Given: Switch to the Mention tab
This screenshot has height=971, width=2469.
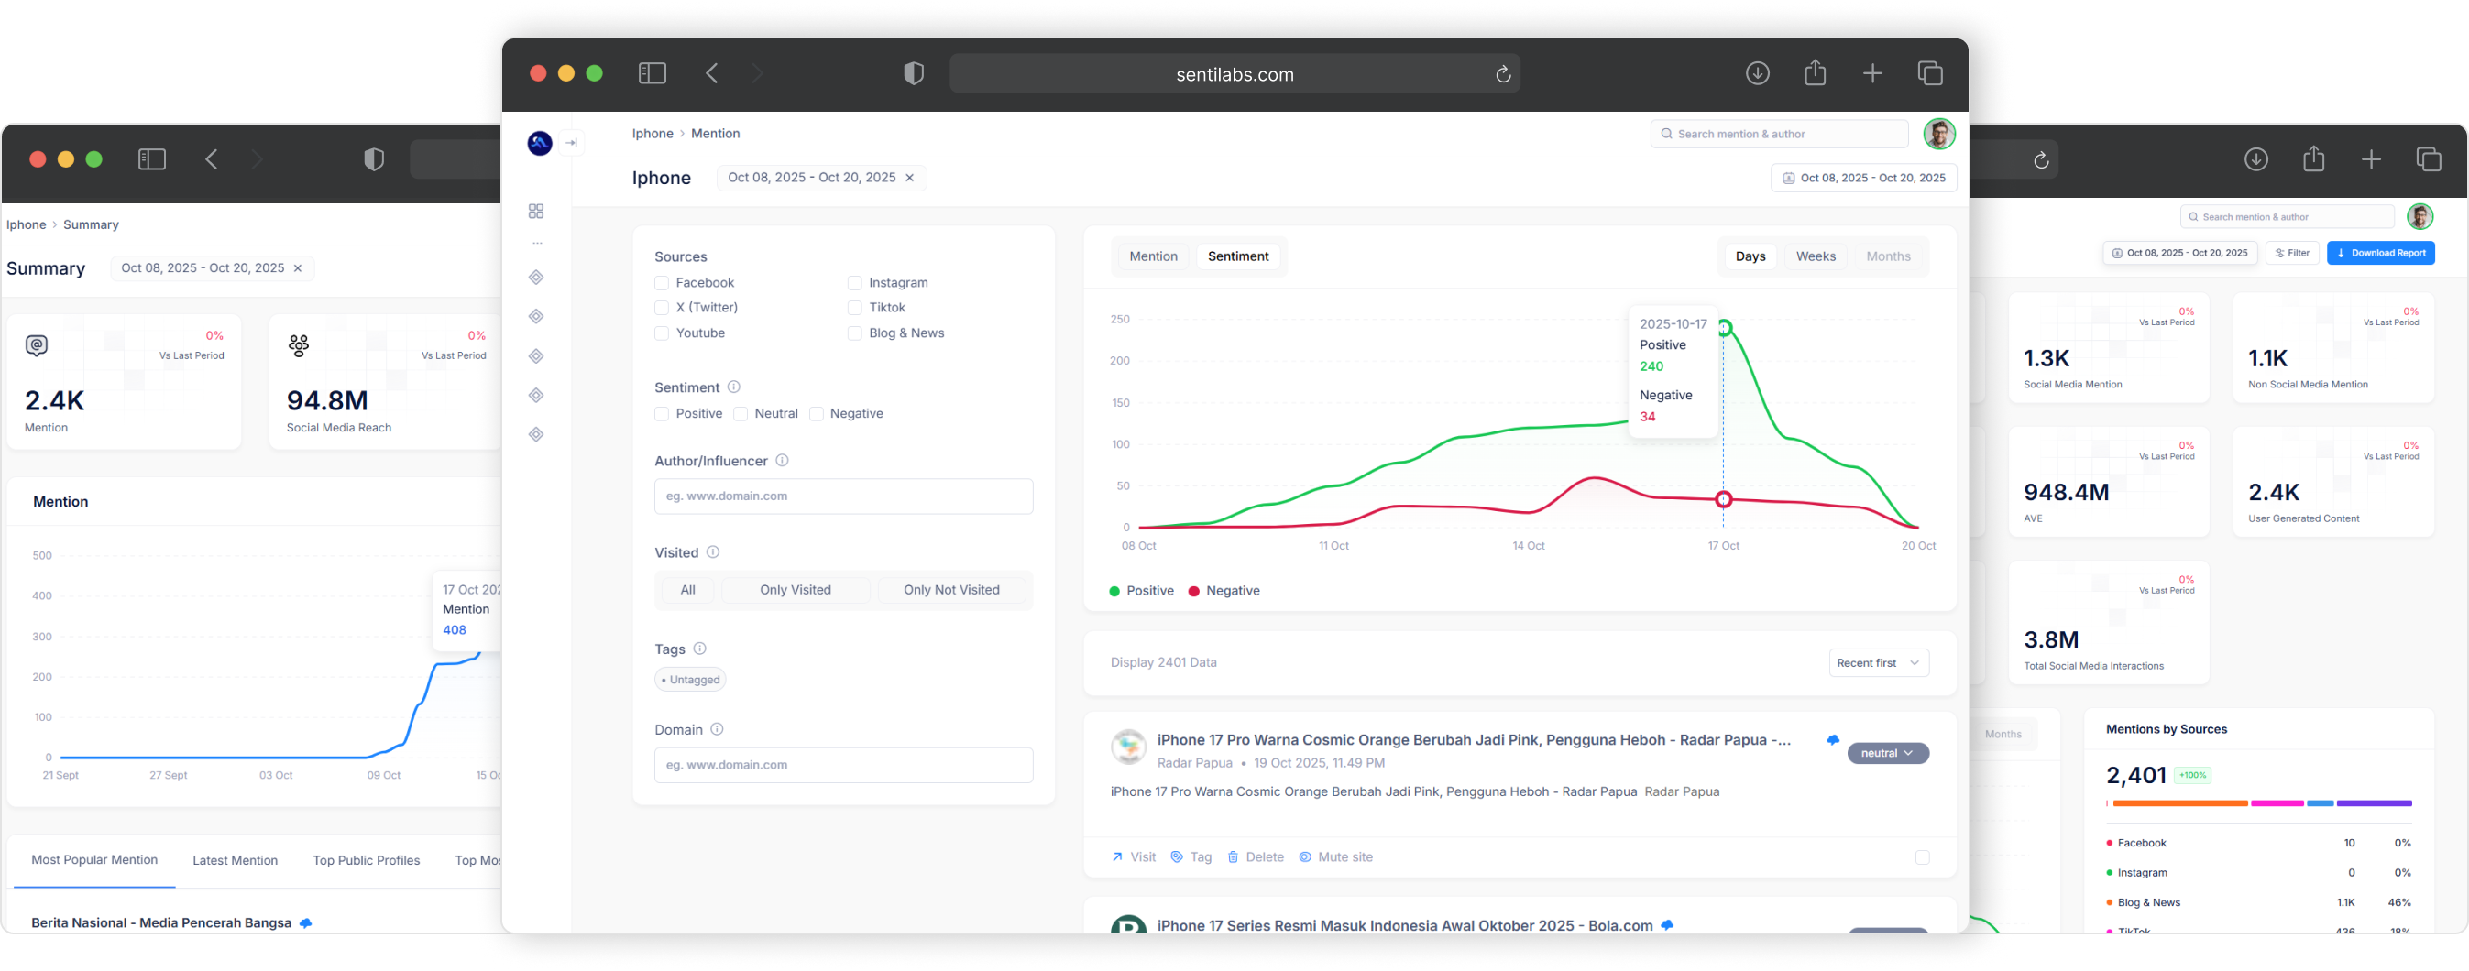Looking at the screenshot, I should click(1153, 256).
